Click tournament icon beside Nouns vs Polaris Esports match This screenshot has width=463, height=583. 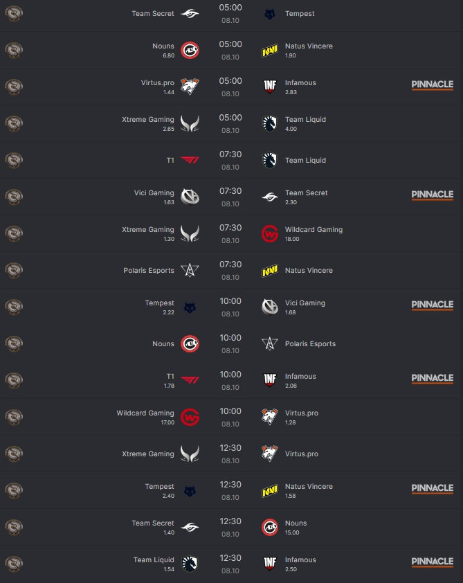point(14,344)
